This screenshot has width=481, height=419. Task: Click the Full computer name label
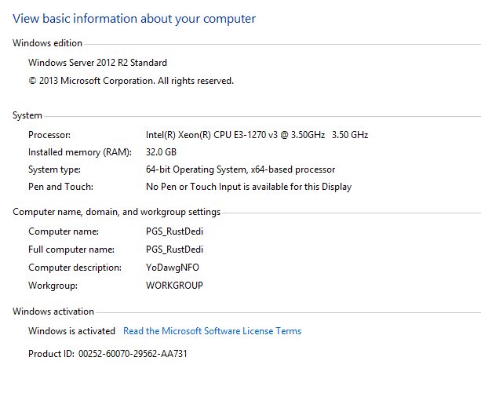pos(71,250)
